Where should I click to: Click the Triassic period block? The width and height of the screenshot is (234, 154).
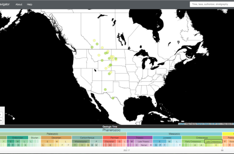(x=139, y=138)
